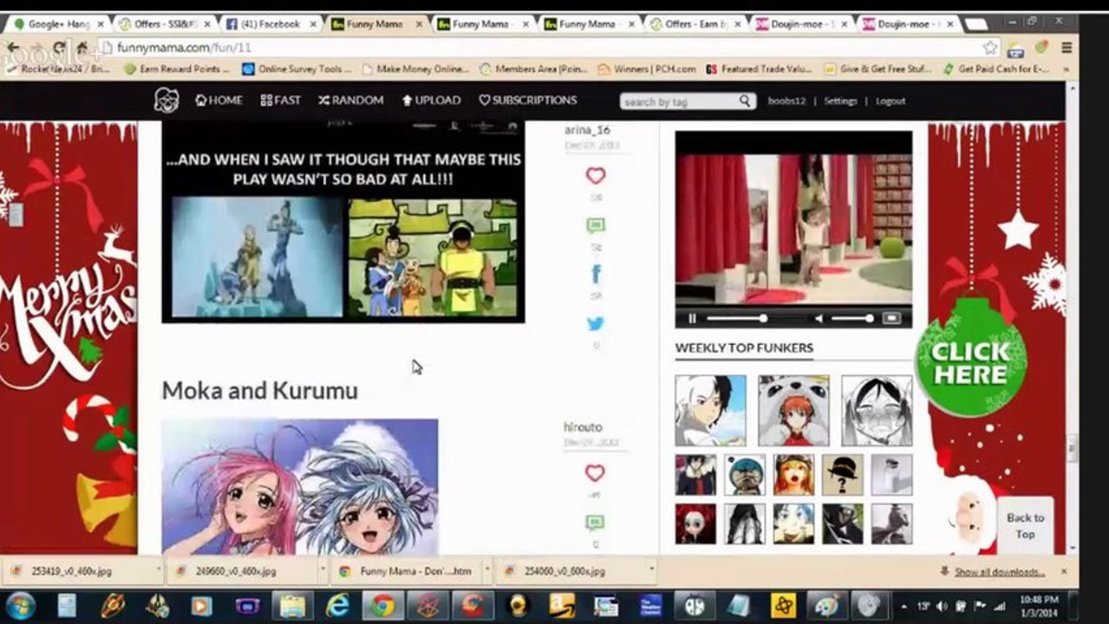Click the magnifier search icon

[746, 101]
